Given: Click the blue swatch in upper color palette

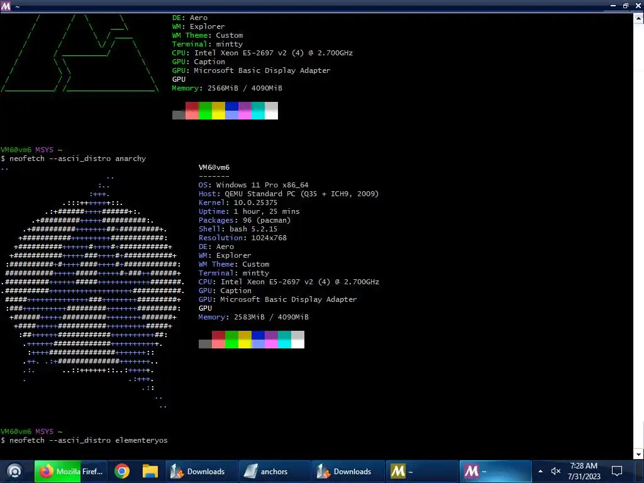Looking at the screenshot, I should coord(231,111).
